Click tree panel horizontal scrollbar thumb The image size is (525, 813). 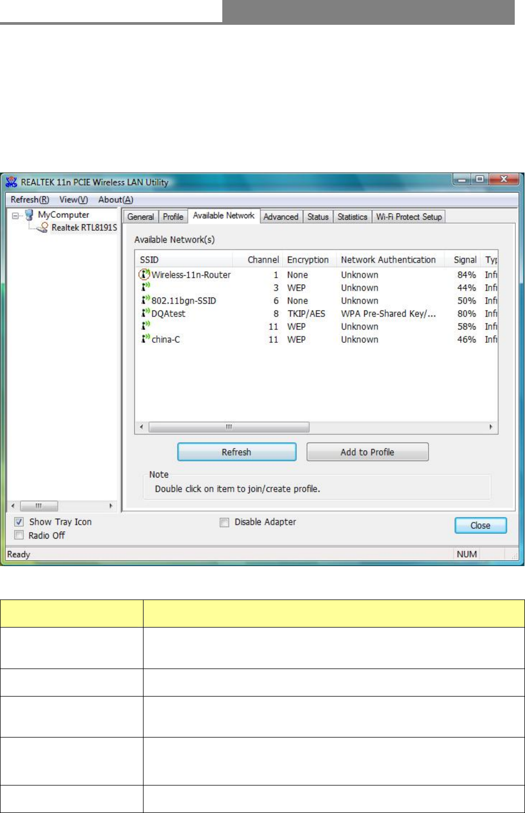click(x=39, y=506)
